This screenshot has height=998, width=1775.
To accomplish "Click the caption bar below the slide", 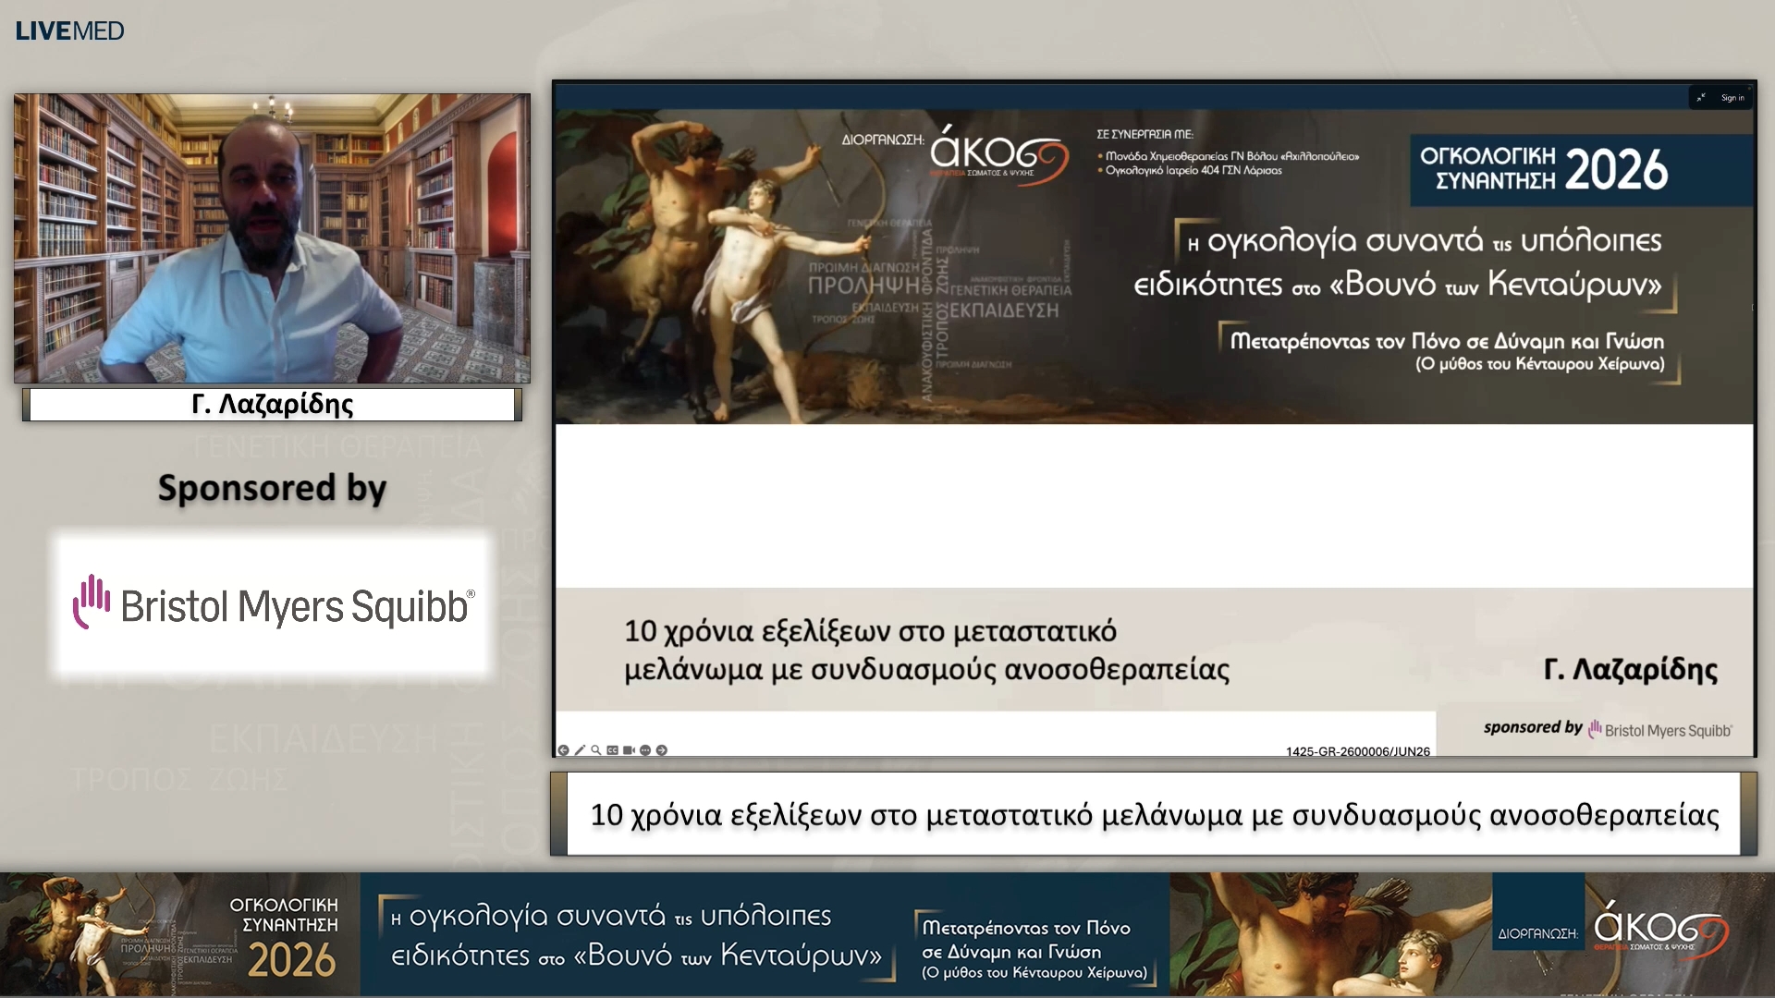I will click(x=1154, y=814).
